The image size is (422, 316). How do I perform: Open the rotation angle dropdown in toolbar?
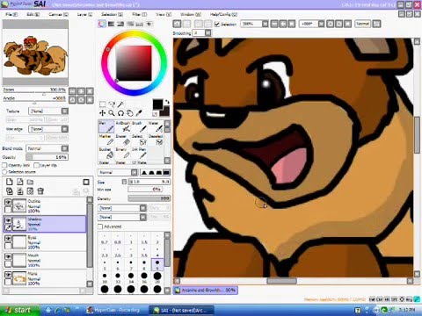(321, 24)
